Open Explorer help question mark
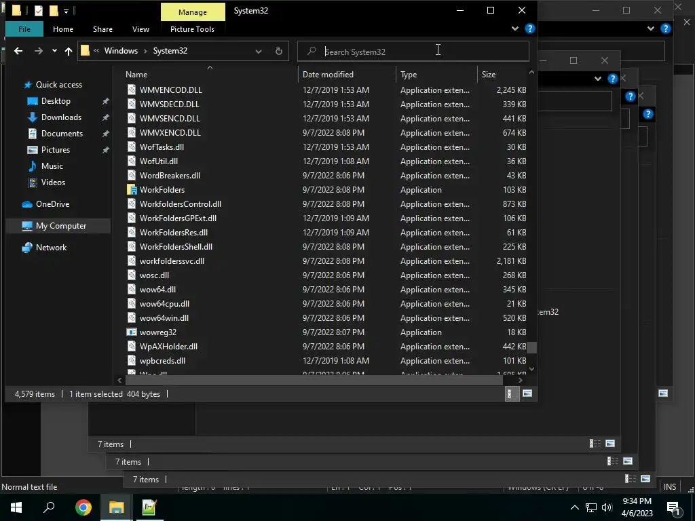The width and height of the screenshot is (695, 521). [x=529, y=28]
